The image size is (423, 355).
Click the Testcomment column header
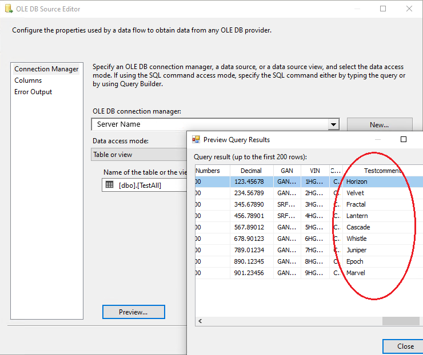click(x=382, y=170)
